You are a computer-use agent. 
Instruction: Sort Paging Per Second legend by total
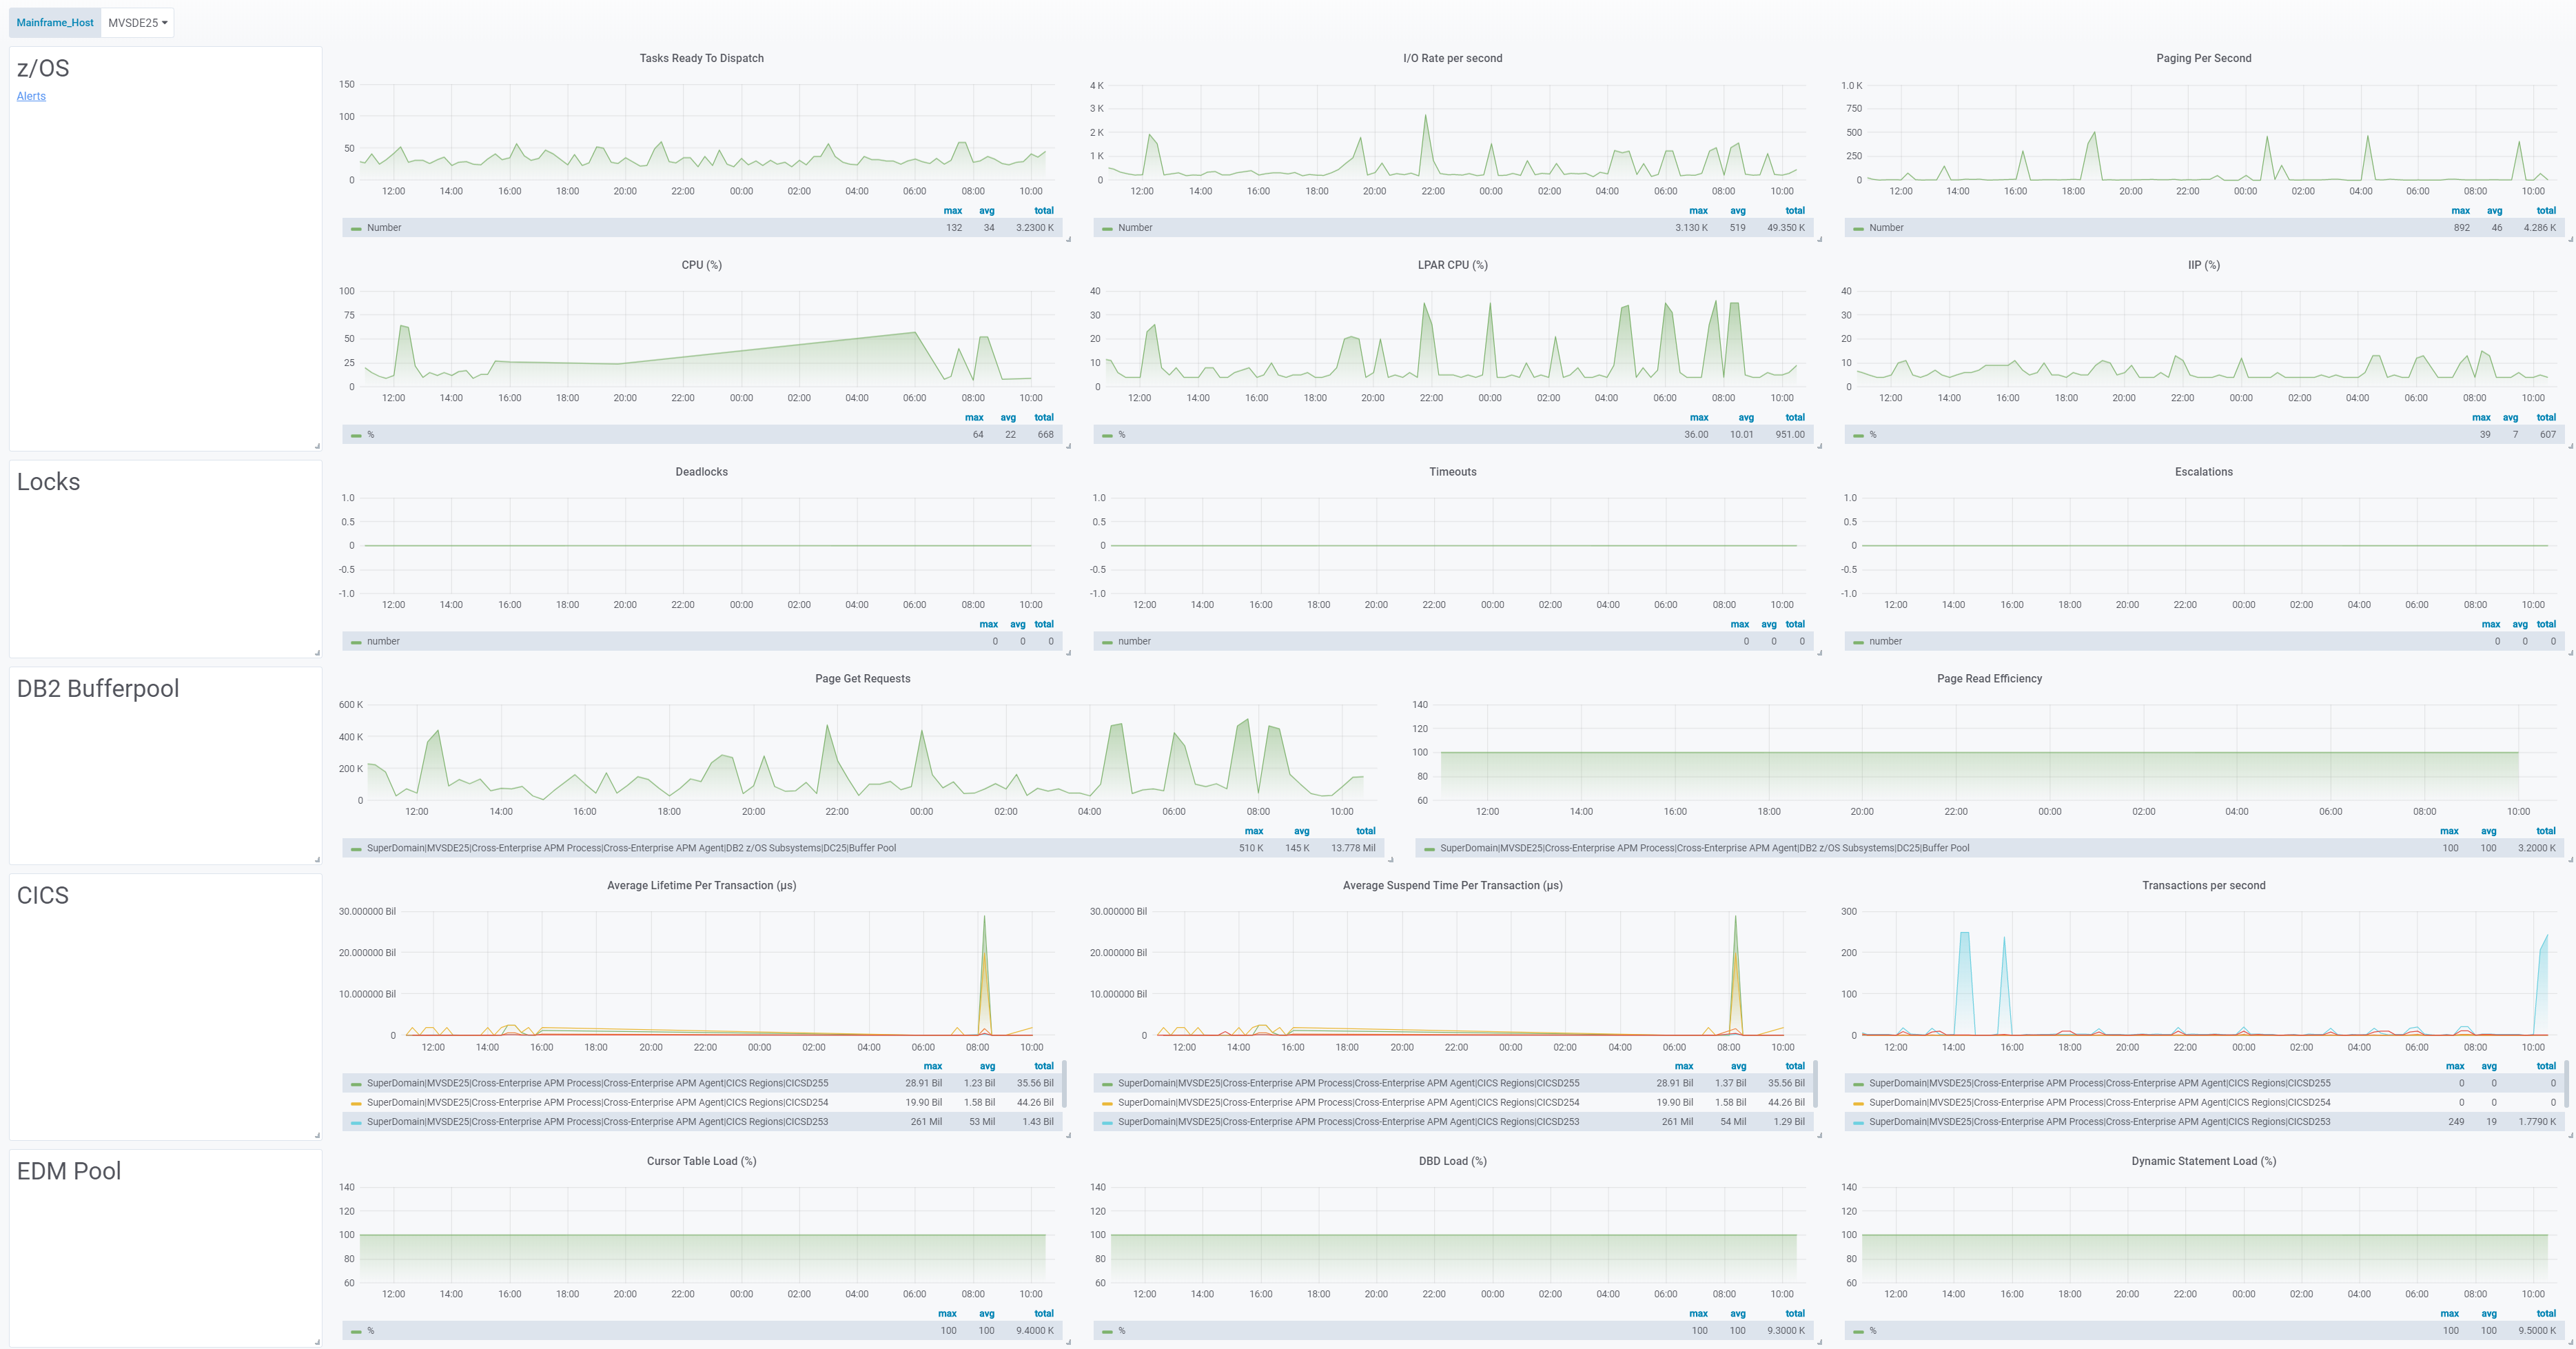coord(2546,211)
